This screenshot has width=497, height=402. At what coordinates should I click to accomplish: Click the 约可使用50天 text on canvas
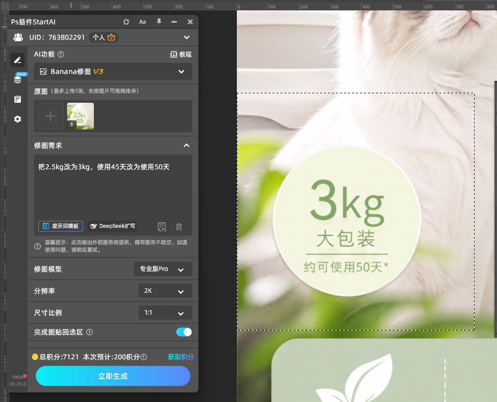[x=346, y=267]
